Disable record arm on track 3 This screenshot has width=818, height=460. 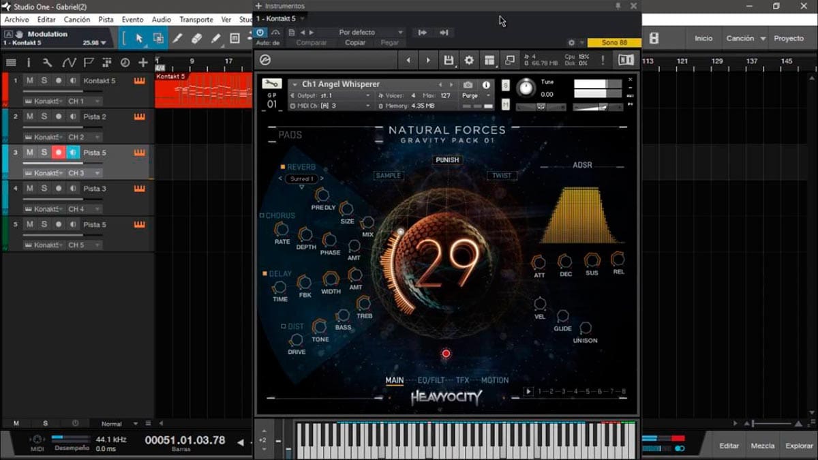[x=59, y=153]
